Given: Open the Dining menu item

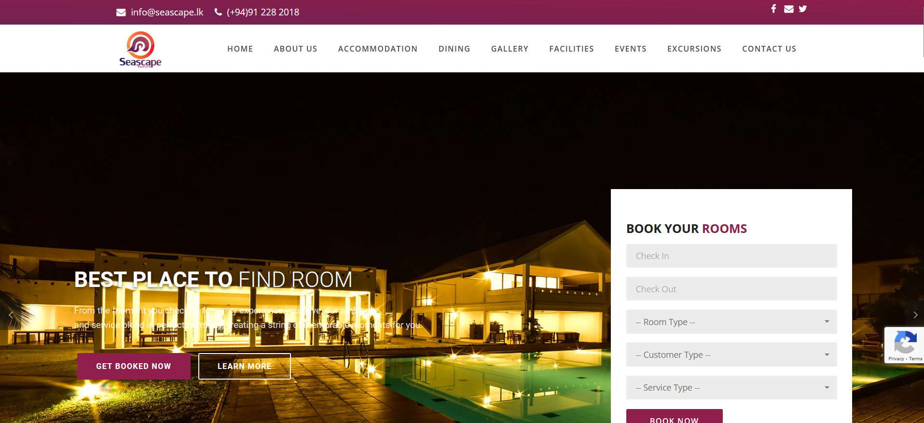Looking at the screenshot, I should click(454, 49).
